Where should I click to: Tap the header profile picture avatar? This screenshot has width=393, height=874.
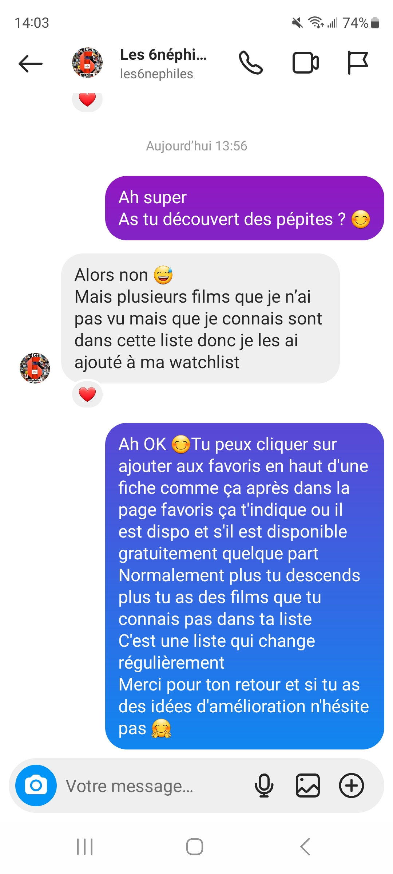click(x=87, y=63)
